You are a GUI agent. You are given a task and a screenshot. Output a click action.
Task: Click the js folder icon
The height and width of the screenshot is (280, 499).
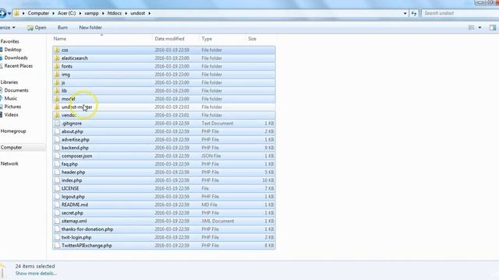click(57, 82)
